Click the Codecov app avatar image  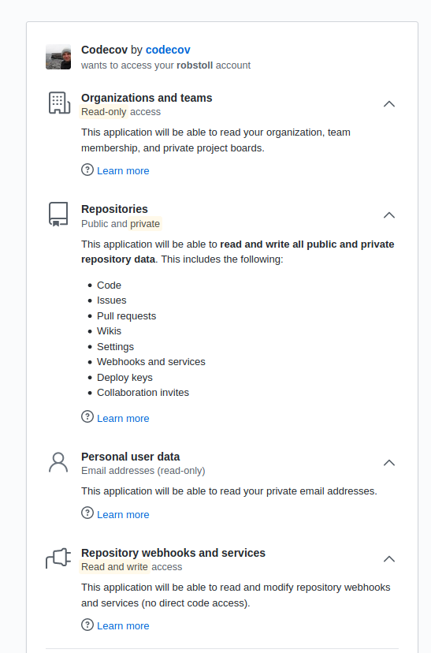point(58,57)
